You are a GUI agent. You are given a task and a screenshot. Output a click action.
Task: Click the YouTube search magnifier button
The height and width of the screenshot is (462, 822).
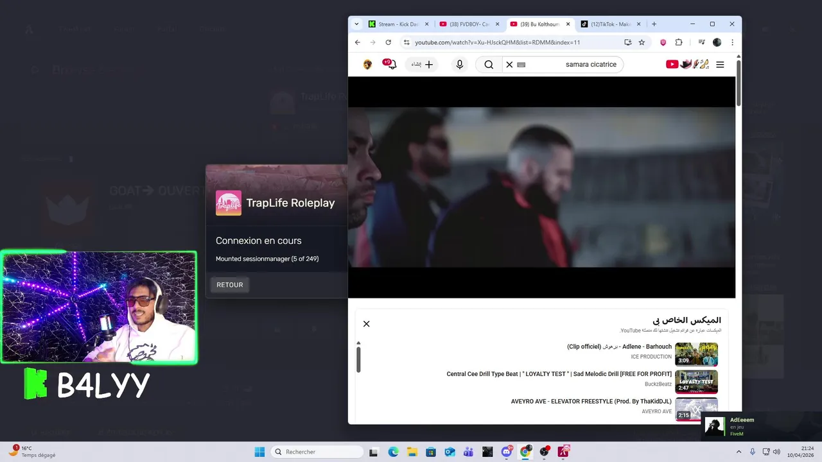489,64
